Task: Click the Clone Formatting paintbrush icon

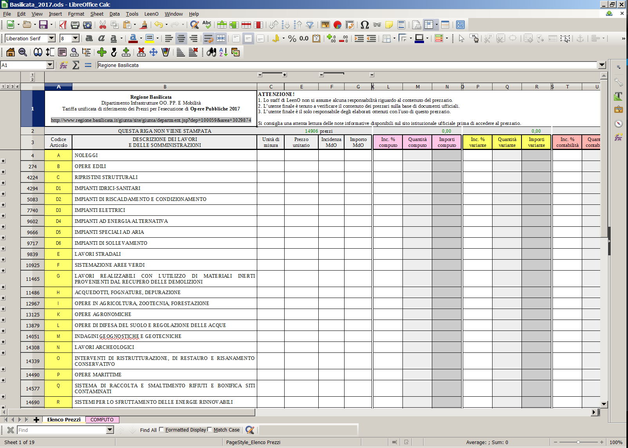Action: (x=144, y=25)
